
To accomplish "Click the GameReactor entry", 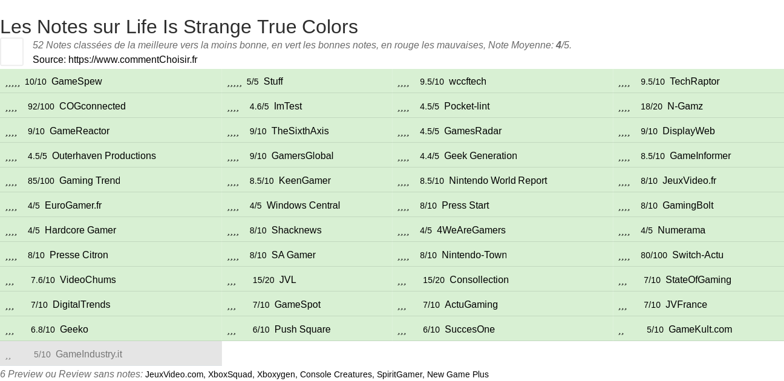I will 80,131.
